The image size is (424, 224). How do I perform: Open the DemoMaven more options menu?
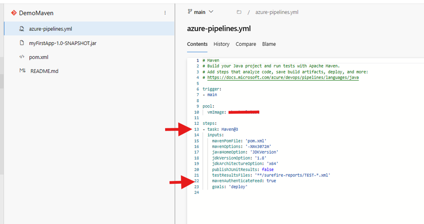165,13
